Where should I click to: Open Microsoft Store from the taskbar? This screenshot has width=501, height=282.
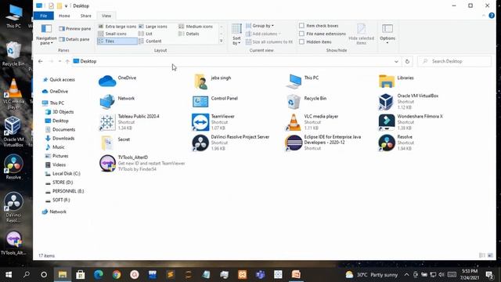point(80,275)
